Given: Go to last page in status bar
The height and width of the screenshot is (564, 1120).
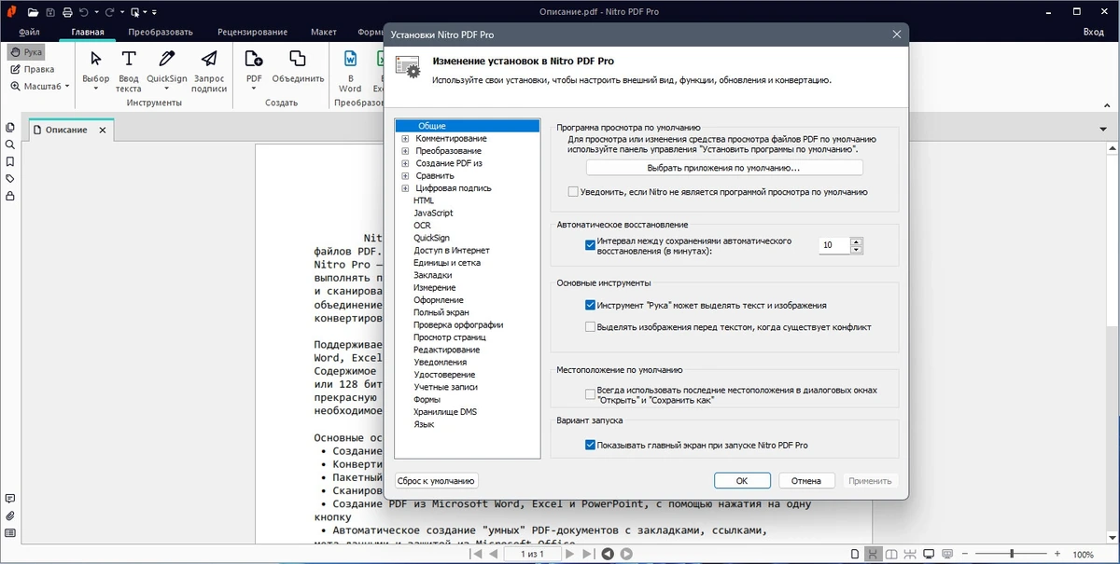Looking at the screenshot, I should click(x=591, y=554).
